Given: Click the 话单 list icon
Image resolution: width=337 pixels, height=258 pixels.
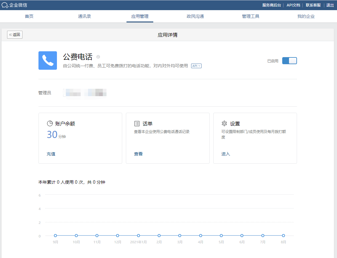Looking at the screenshot, I should tap(137, 123).
